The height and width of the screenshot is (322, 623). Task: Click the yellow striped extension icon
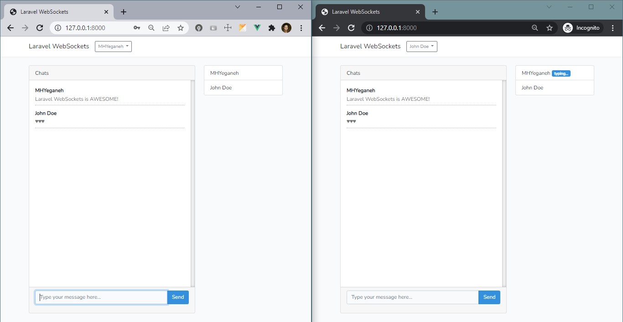243,28
